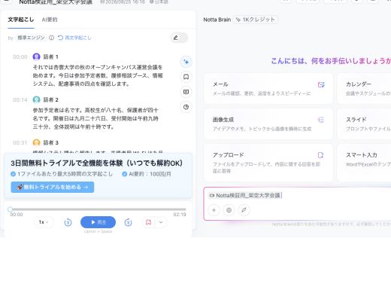This screenshot has width=391, height=290.
Task: Click the icon on 画像生成 card
Action: click(321, 120)
